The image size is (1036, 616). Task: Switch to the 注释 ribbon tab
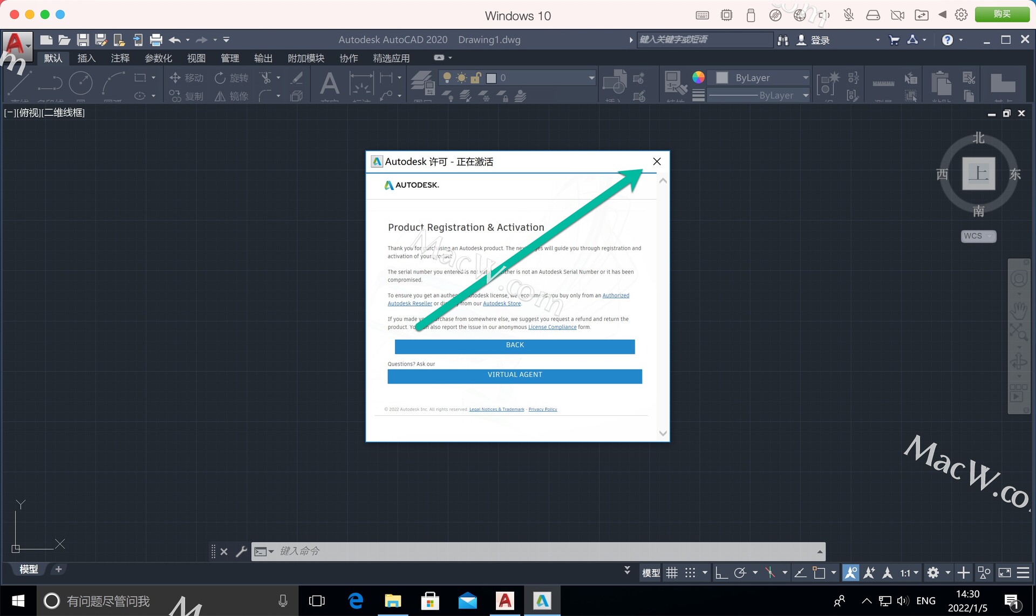pos(120,58)
